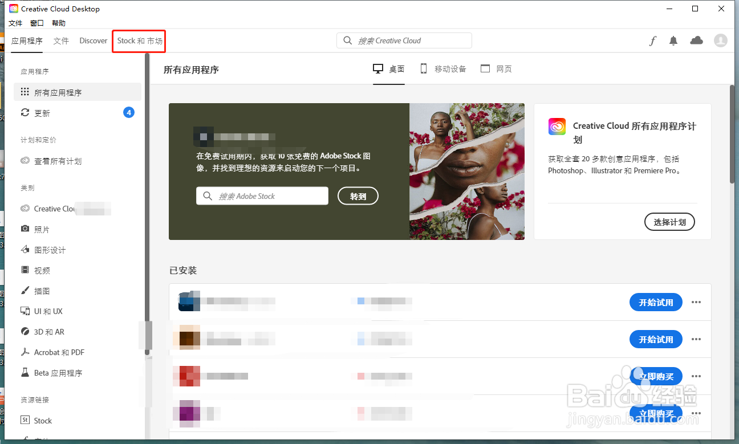Click the 图形设计 category icon

pyautogui.click(x=25, y=250)
